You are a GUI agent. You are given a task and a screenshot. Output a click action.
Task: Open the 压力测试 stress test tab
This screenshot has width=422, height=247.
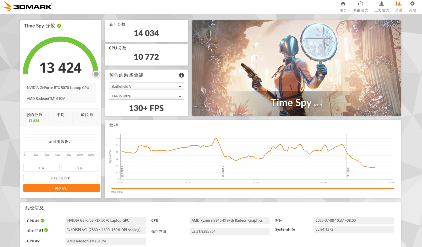pos(381,7)
